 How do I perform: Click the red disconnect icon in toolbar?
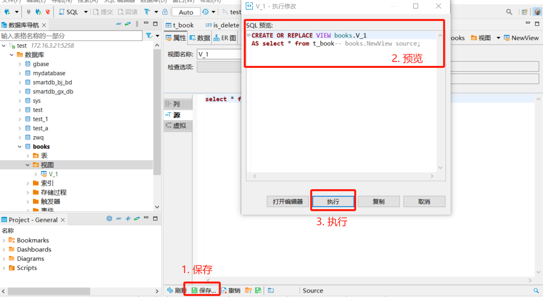(x=47, y=12)
